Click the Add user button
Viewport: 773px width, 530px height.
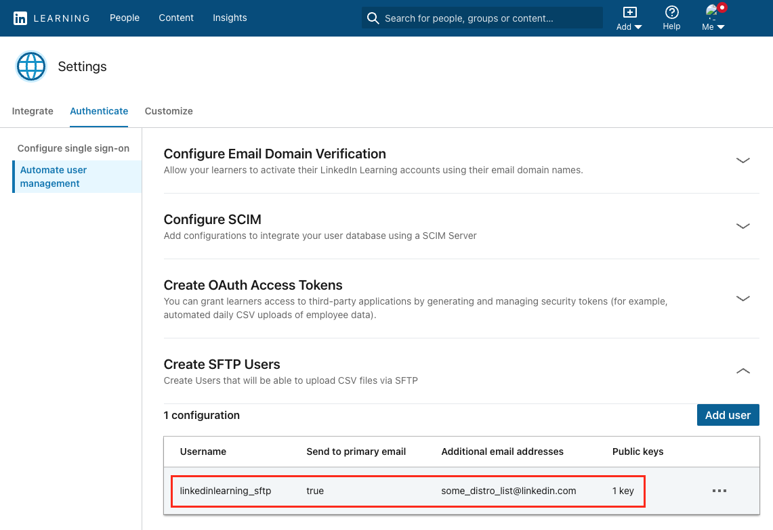728,414
